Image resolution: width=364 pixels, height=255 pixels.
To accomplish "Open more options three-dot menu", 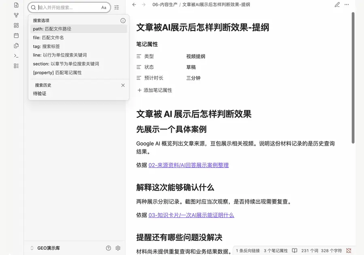I will pyautogui.click(x=347, y=4).
